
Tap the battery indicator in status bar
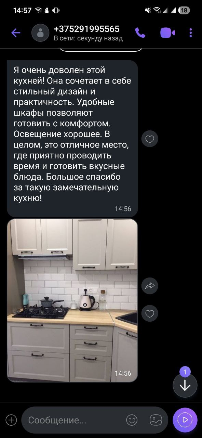[x=184, y=10]
